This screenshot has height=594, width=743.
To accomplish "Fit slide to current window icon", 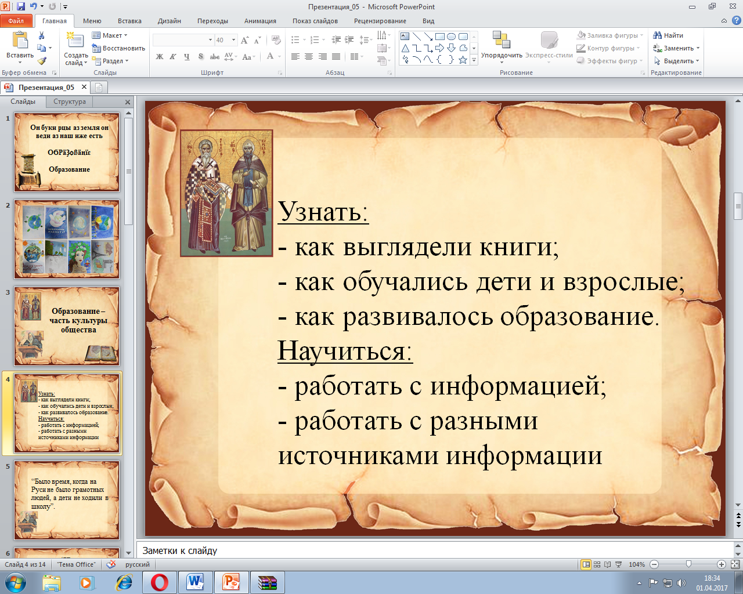I will 735,564.
